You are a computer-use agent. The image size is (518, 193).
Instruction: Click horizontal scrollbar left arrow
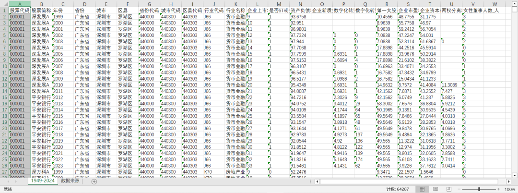(317, 181)
